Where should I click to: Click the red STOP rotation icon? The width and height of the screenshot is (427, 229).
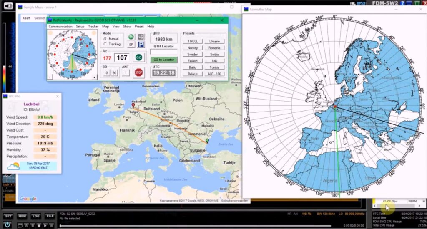[x=138, y=72]
